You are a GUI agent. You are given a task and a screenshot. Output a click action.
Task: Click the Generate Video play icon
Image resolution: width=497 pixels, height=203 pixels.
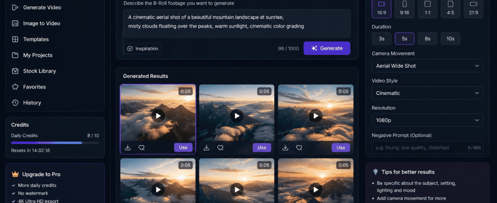15,7
